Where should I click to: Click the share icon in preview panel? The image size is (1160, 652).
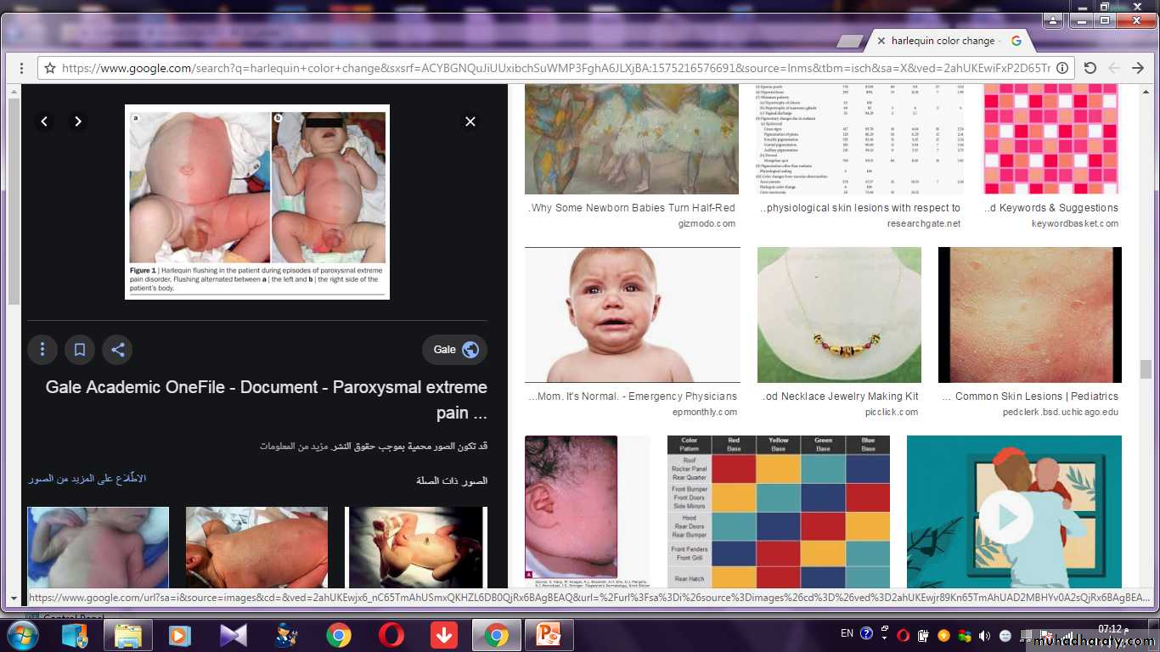point(117,349)
